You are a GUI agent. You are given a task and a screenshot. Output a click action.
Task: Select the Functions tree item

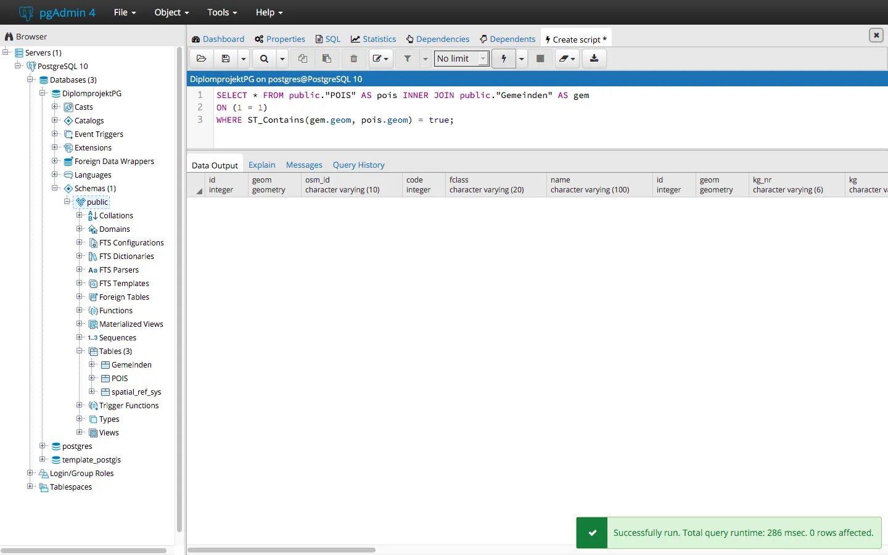[x=116, y=310]
